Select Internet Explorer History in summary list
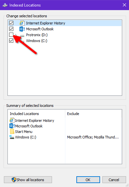 tap(34, 121)
